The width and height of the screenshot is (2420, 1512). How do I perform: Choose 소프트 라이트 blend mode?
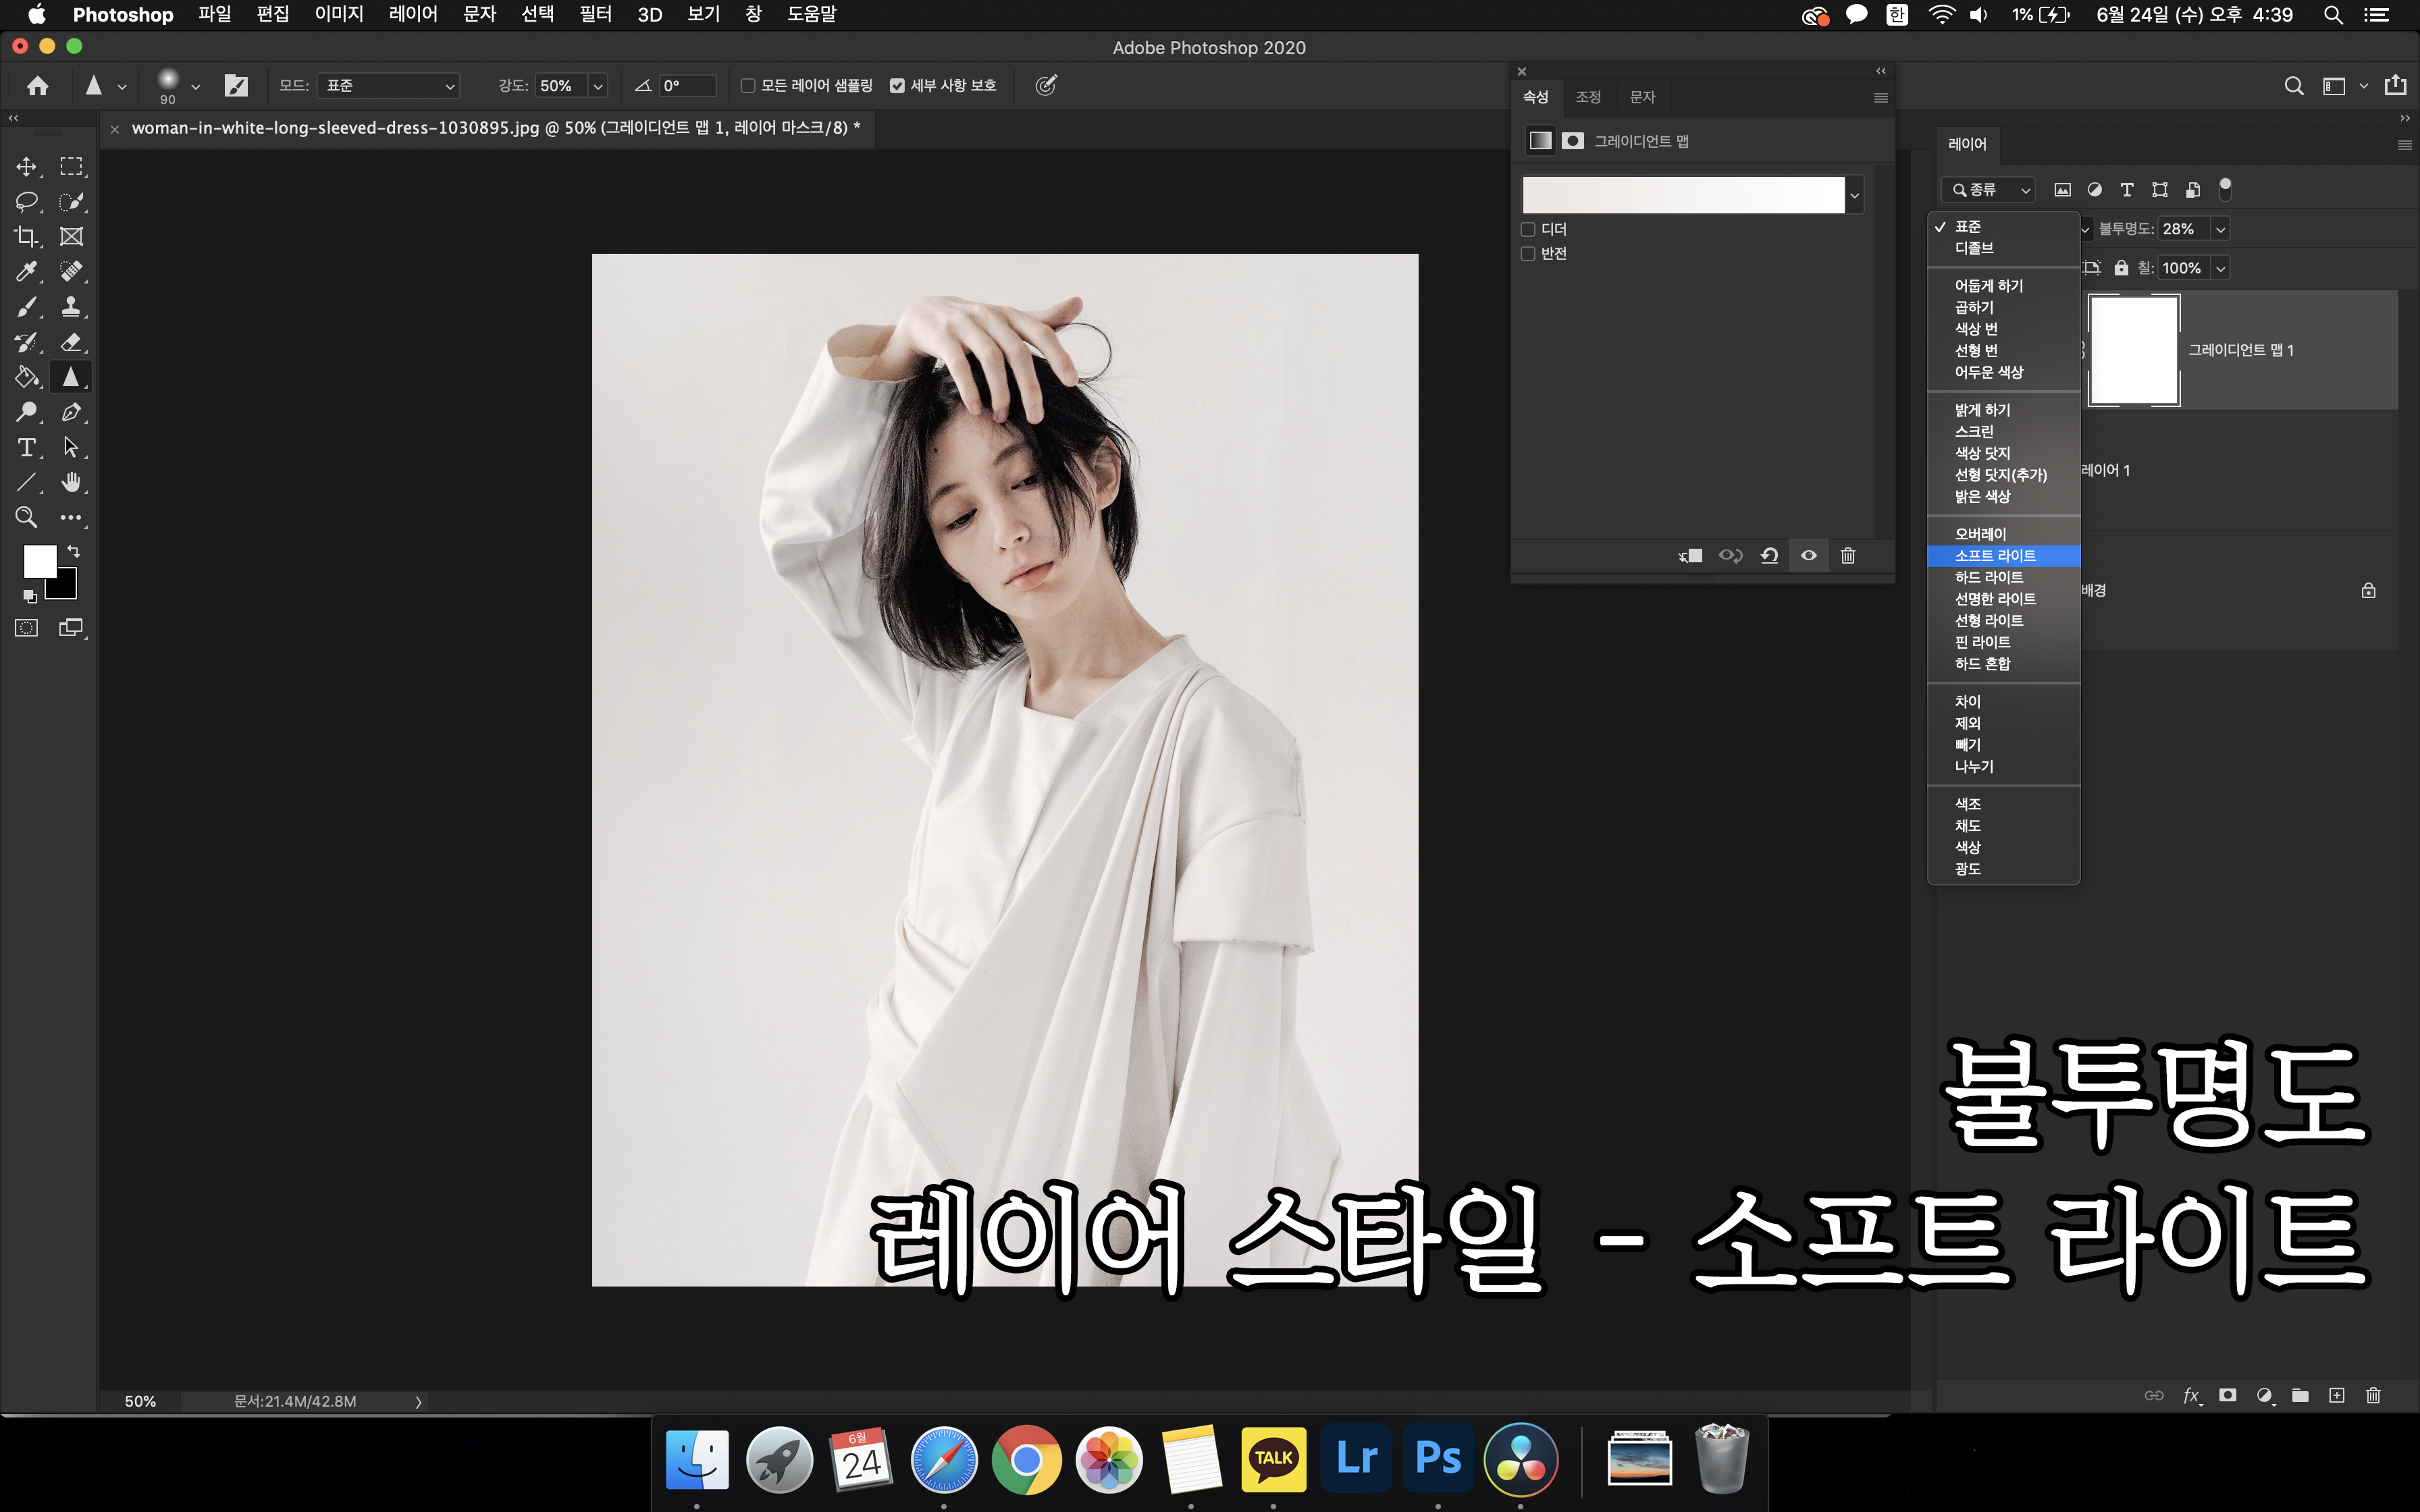pos(1995,556)
